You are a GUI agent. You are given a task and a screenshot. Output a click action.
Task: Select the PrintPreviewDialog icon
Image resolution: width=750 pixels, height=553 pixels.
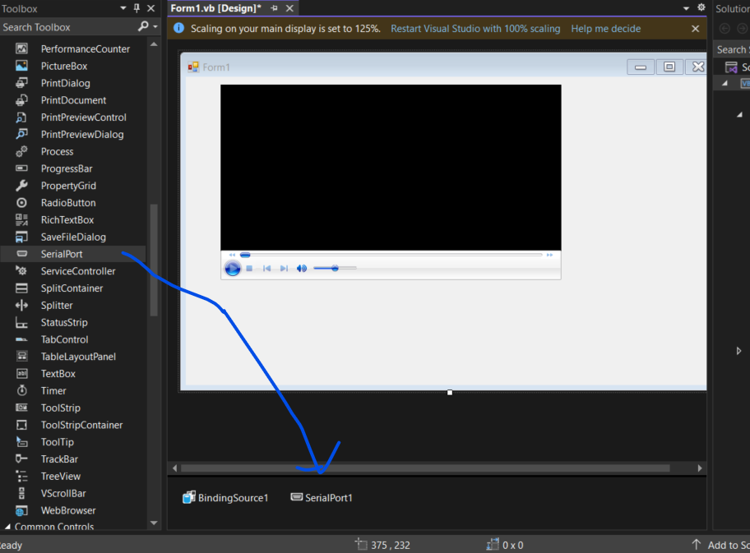[x=21, y=134]
